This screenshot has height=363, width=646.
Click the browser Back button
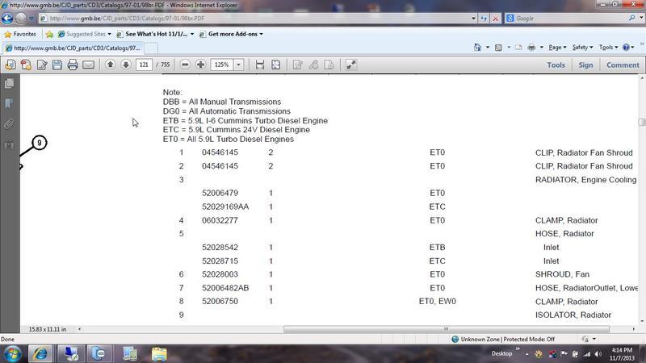7,18
